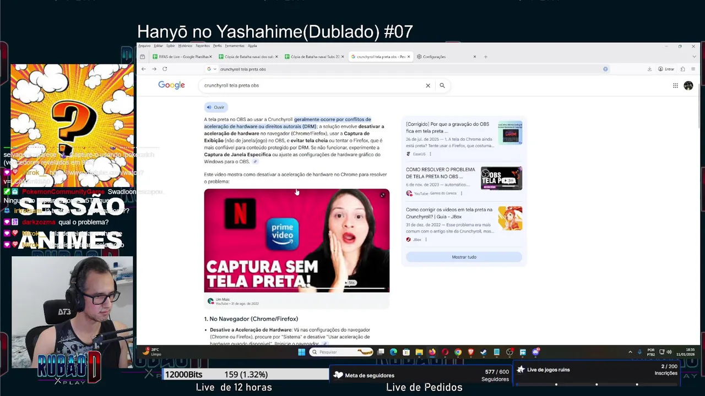Open COMO RESOLVER O PROBLEMA DE TELA PRETA result

click(x=441, y=173)
